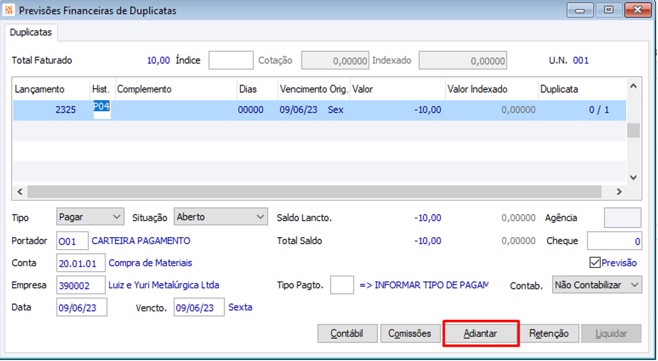658x361 pixels.
Task: Click the Lançamento column header
Action: click(51, 89)
